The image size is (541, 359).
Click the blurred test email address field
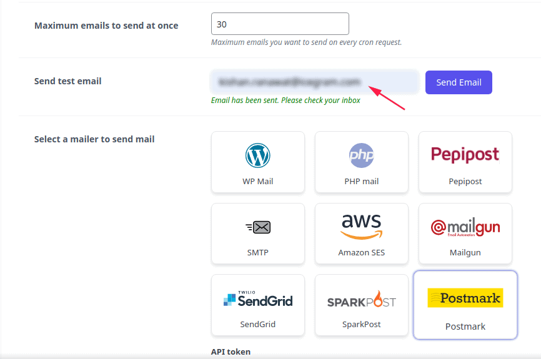click(314, 82)
